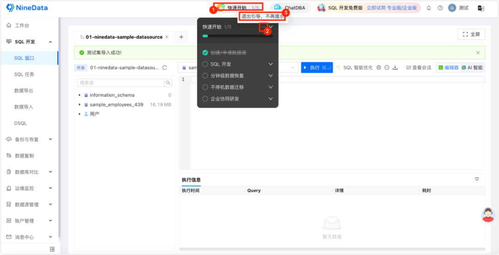The image size is (499, 255).
Task: Open ChatDBA assistant
Action: click(x=290, y=8)
